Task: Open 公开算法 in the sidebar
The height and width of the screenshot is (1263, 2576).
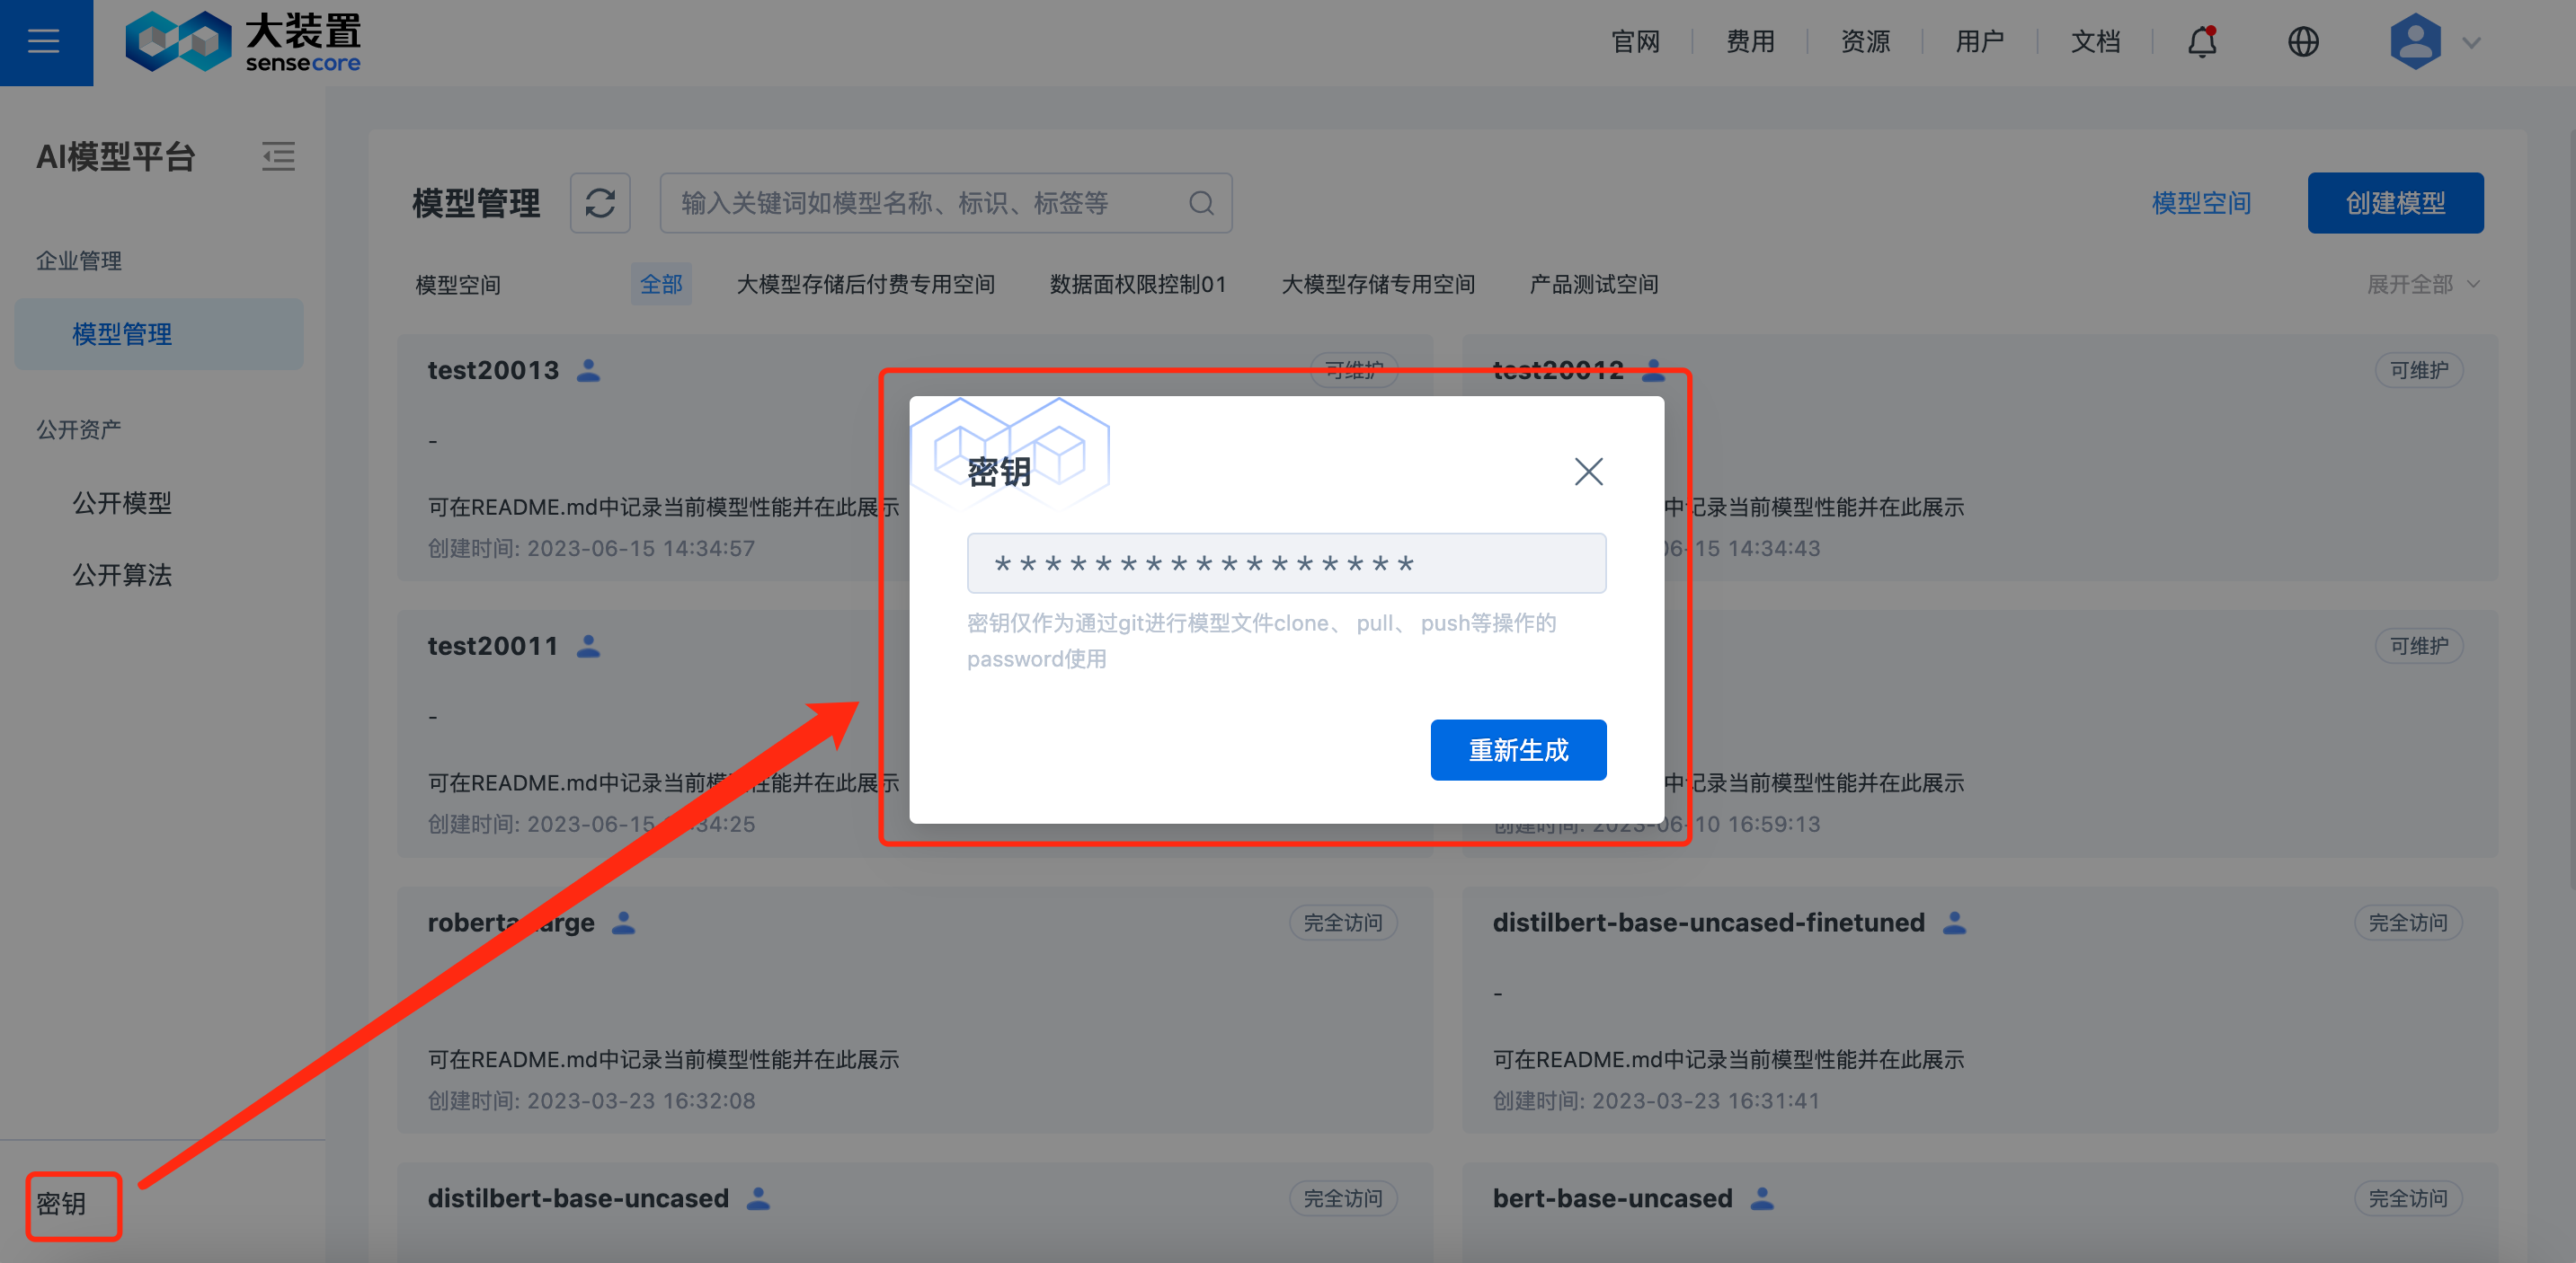Action: [122, 575]
